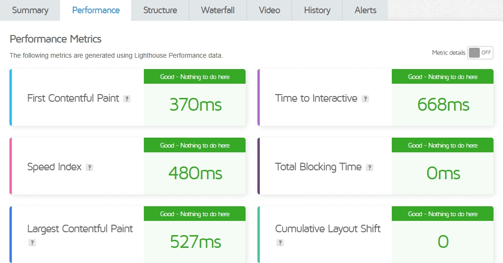
Task: Click the 0ms Total Blocking Time value
Action: point(443,173)
